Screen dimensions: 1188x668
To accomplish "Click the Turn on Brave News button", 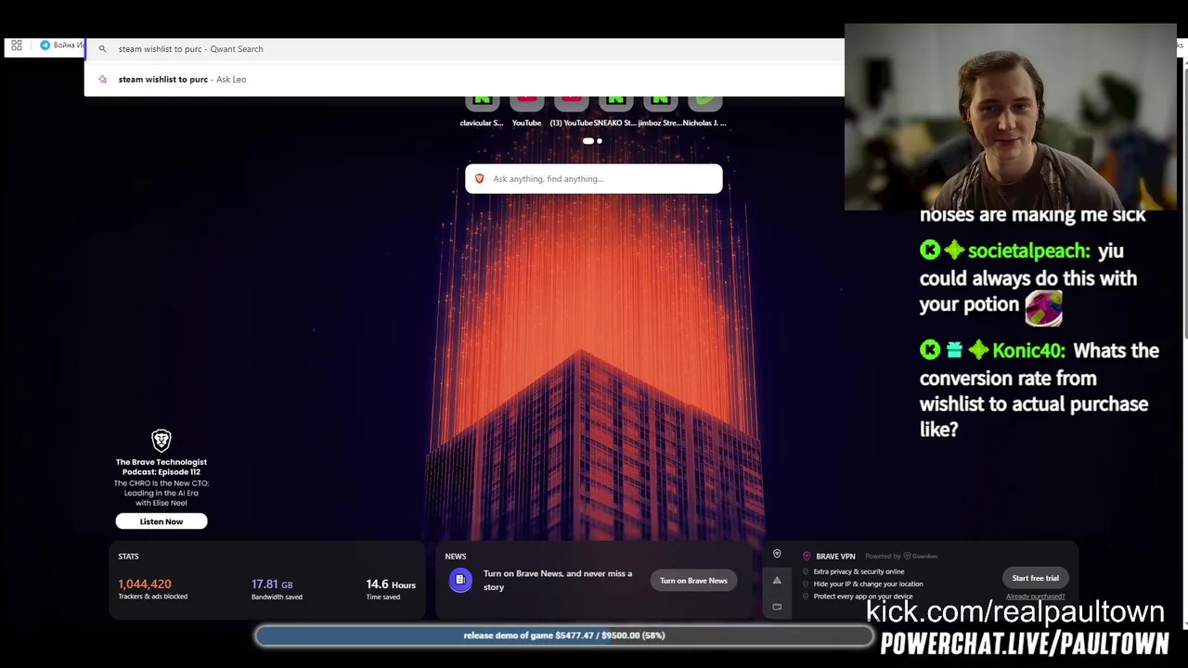I will tap(693, 581).
